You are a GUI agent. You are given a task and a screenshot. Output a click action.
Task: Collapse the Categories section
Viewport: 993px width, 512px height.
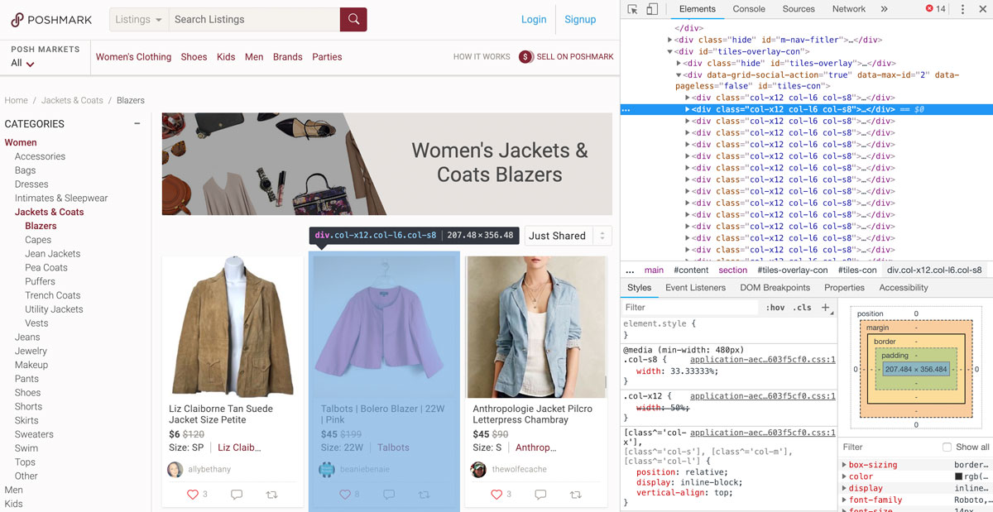click(x=137, y=124)
